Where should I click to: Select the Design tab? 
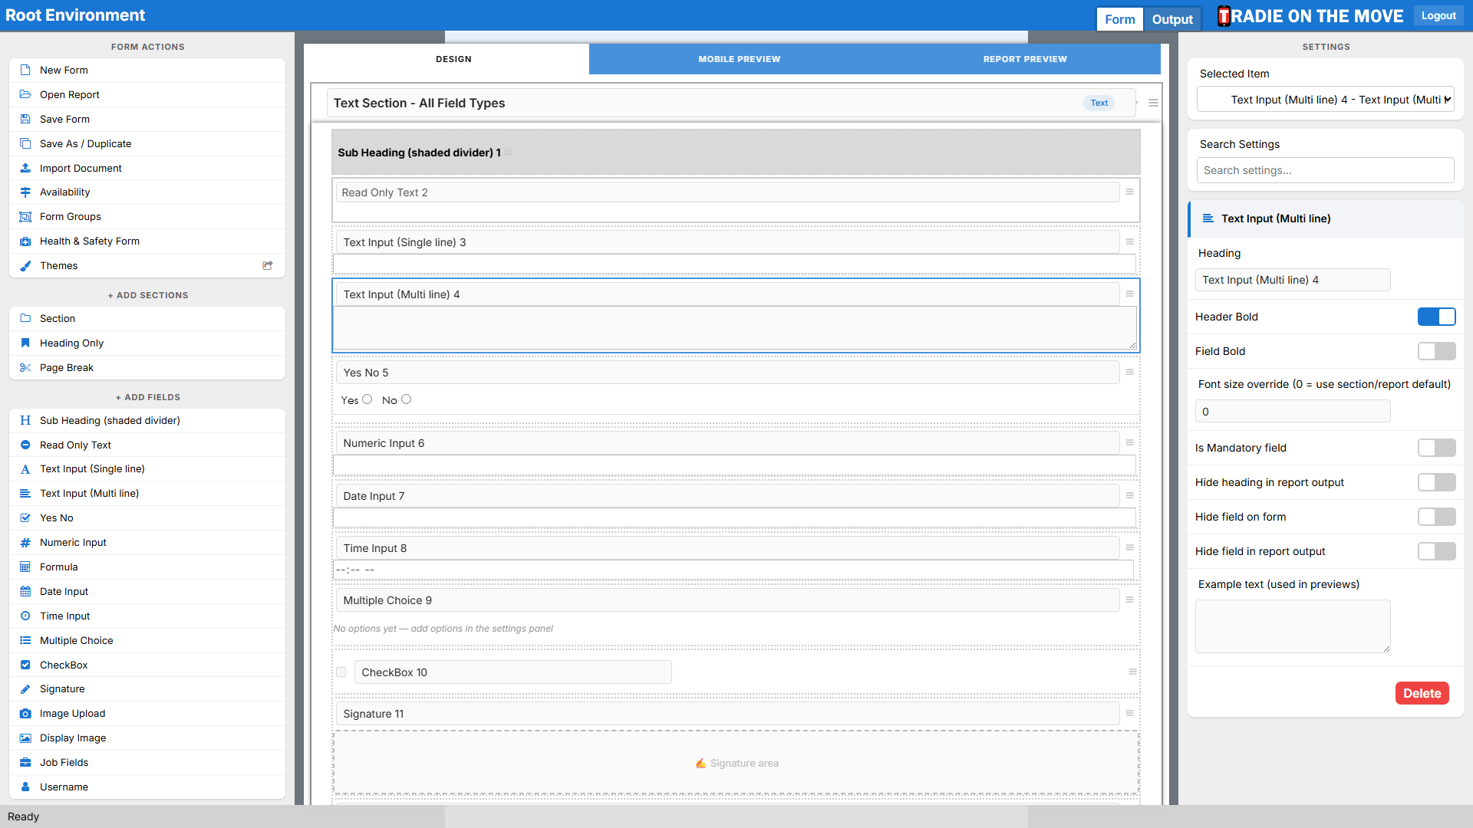coord(453,59)
